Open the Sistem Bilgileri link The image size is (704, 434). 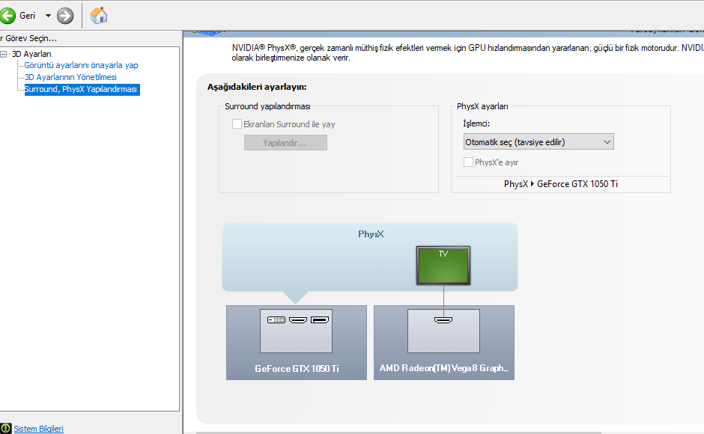(x=39, y=429)
